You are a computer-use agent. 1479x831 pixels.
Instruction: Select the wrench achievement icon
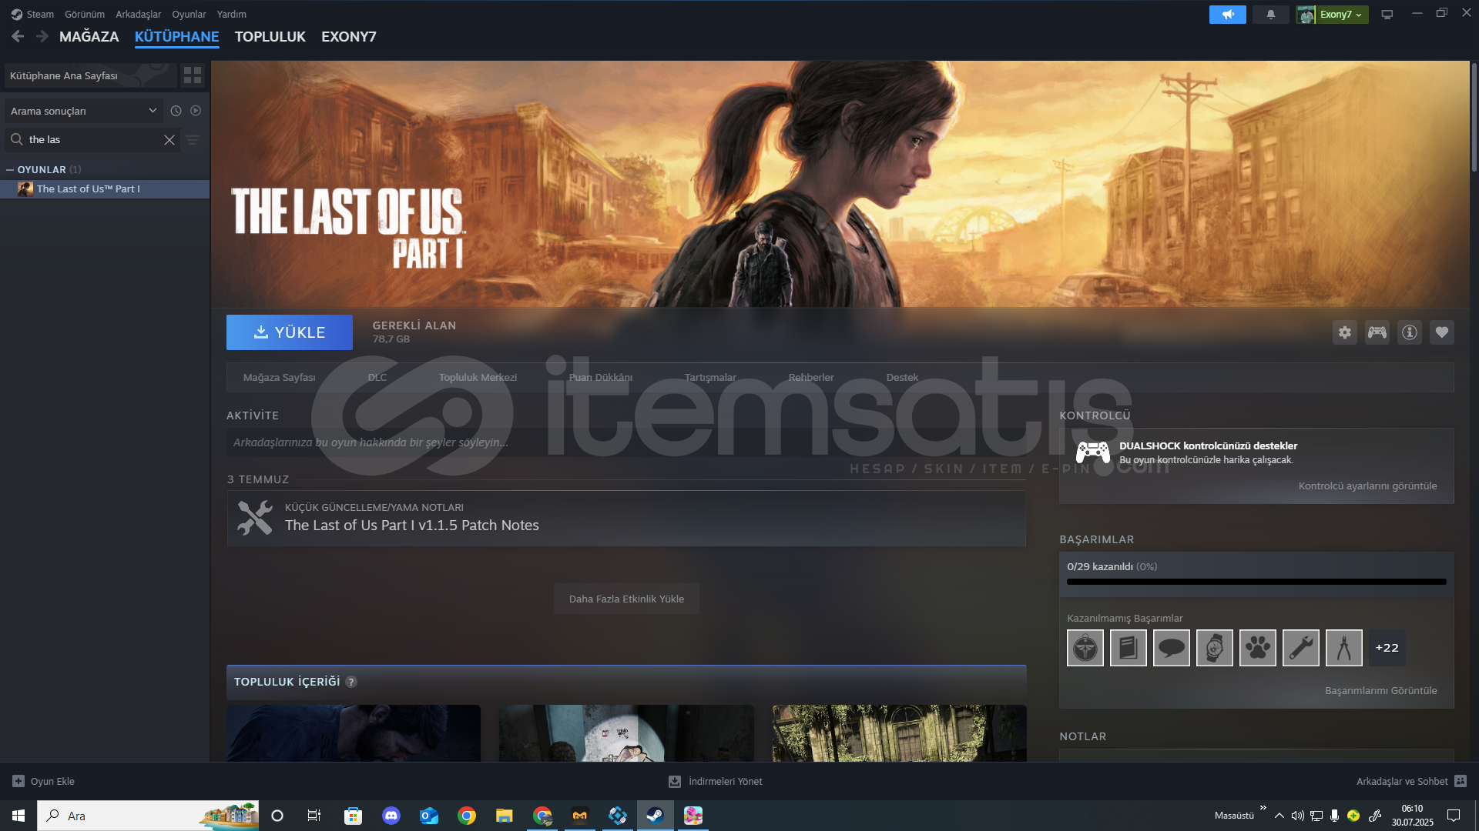pos(1301,648)
